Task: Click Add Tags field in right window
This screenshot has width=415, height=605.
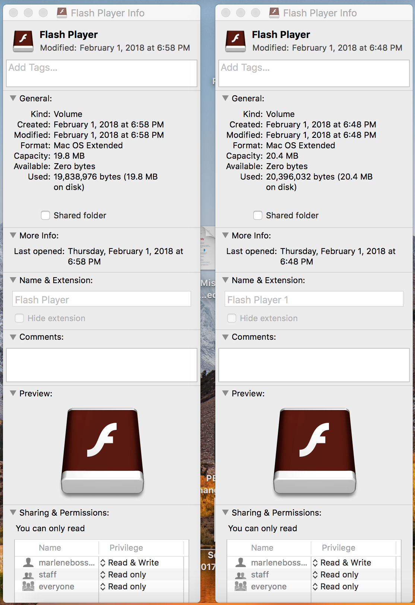Action: tap(314, 73)
